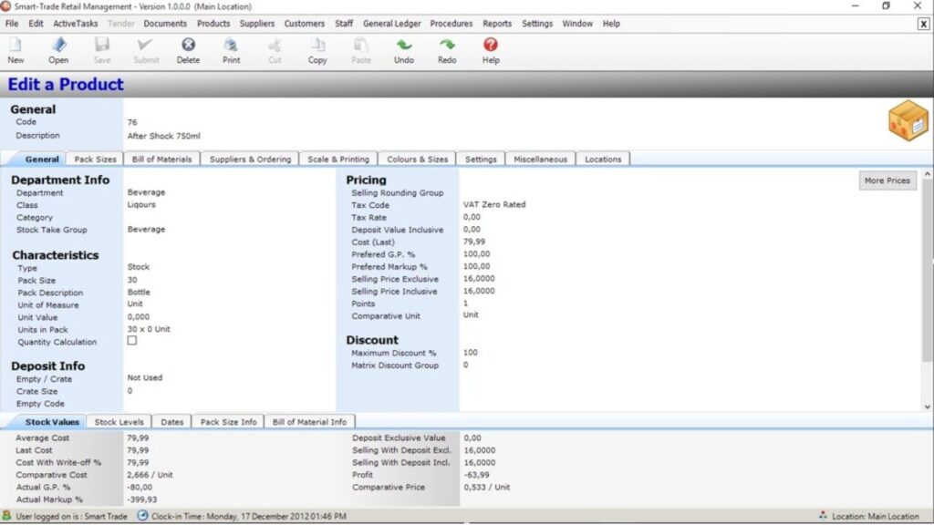Open Help from the toolbar
Image resolution: width=934 pixels, height=525 pixels.
[490, 50]
